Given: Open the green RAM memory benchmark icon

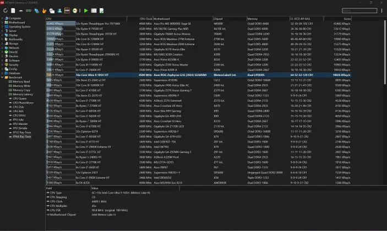Looking at the screenshot, I should (29, 10).
